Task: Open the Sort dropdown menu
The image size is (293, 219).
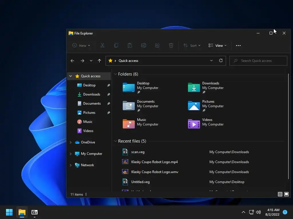Action: coord(192,45)
